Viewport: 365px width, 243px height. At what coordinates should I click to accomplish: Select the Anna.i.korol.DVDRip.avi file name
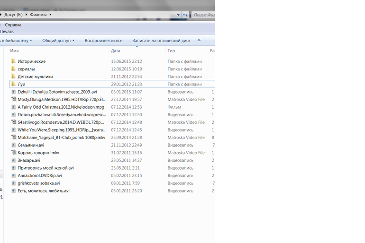tap(40, 175)
